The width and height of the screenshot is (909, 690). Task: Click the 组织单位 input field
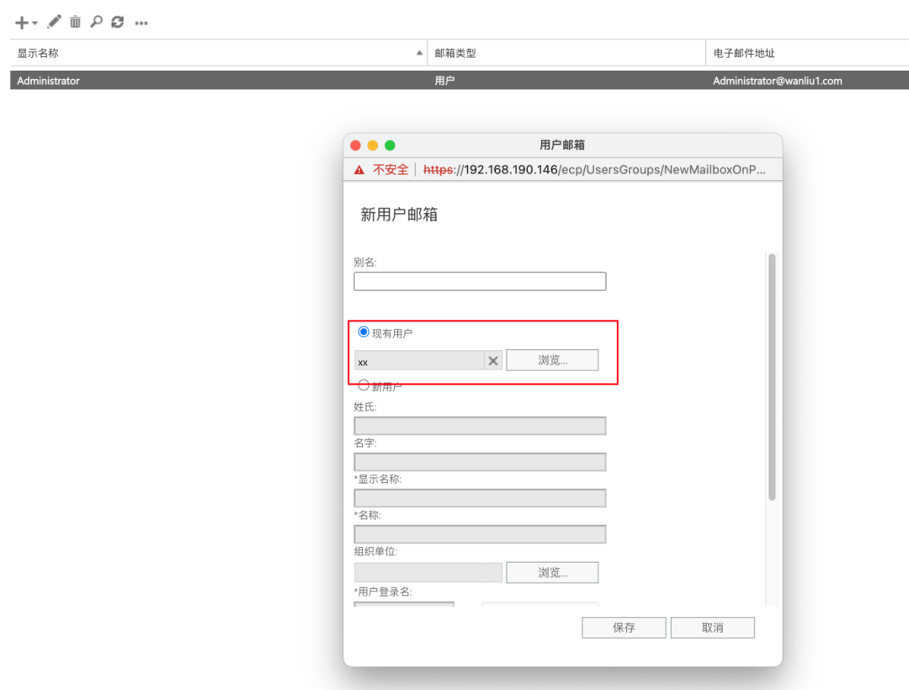428,572
